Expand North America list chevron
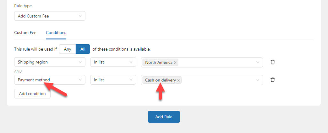The height and width of the screenshot is (133, 328). point(258,62)
